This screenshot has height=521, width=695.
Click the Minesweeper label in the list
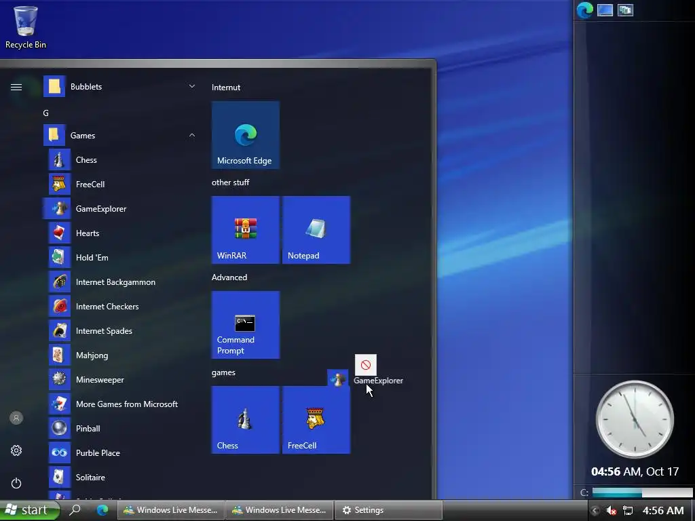[x=100, y=380]
